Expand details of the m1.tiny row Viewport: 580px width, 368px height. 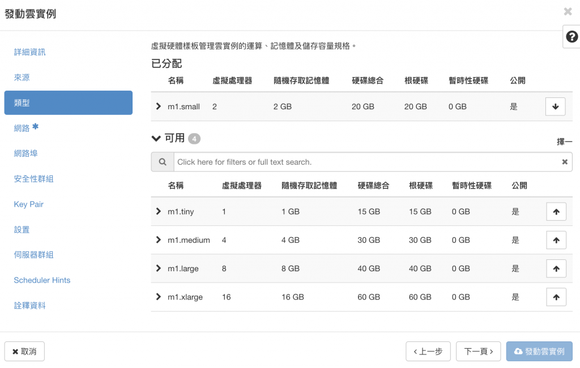point(159,211)
